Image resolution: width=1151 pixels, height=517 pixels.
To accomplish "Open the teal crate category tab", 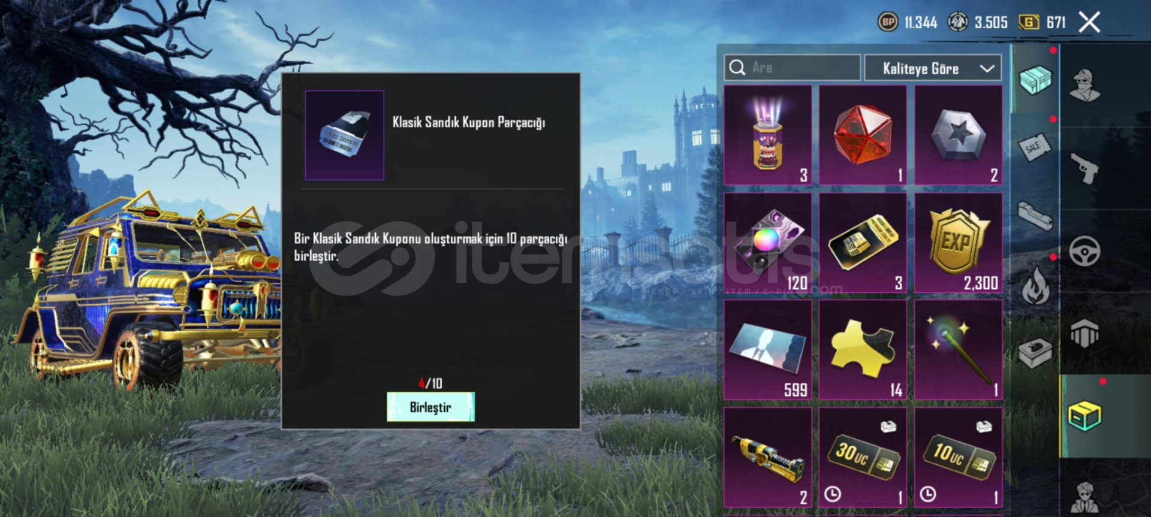I will (x=1035, y=80).
